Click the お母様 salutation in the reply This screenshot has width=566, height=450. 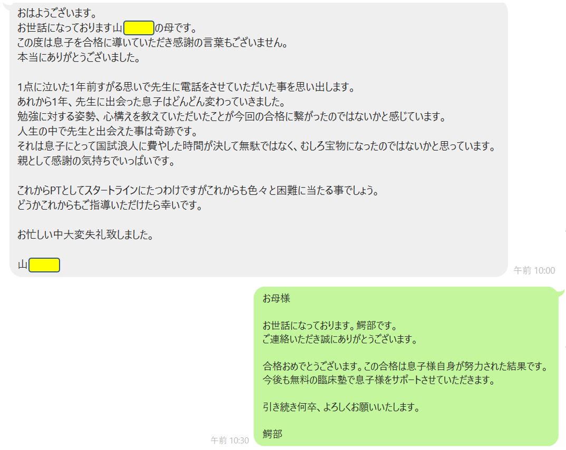tap(276, 298)
